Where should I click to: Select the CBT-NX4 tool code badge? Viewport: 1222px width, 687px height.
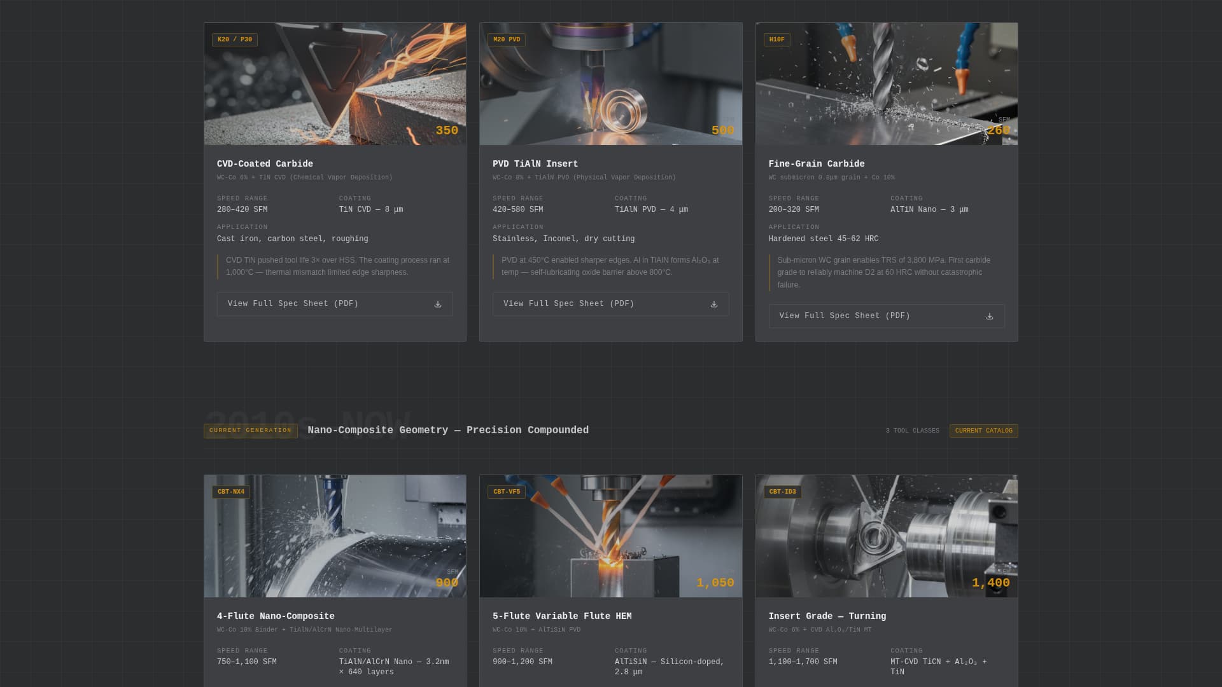coord(232,491)
